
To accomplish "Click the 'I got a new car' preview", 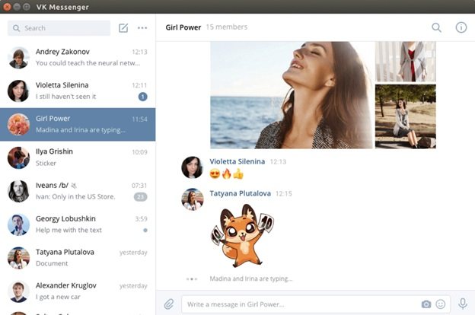I will pyautogui.click(x=58, y=297).
